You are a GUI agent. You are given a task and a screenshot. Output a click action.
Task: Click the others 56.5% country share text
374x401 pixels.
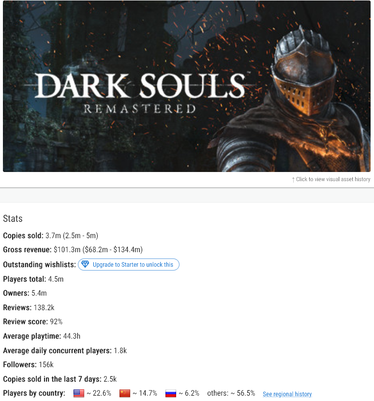coord(231,393)
